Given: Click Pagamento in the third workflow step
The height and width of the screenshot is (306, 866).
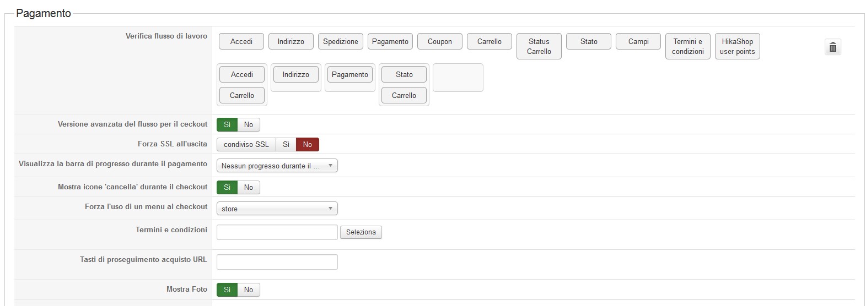Looking at the screenshot, I should [350, 75].
